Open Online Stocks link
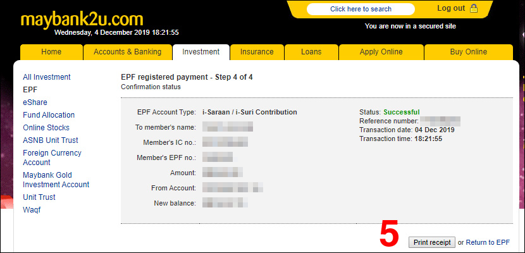Screen dimensions: 525x253 tap(46, 128)
